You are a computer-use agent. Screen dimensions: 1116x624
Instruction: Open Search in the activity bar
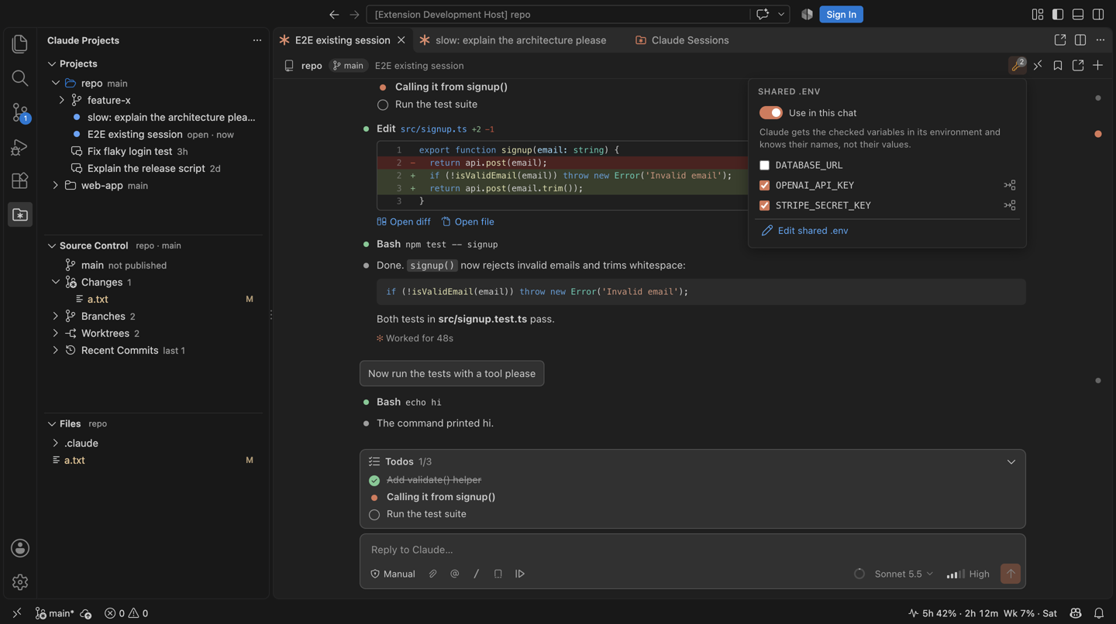click(x=20, y=78)
